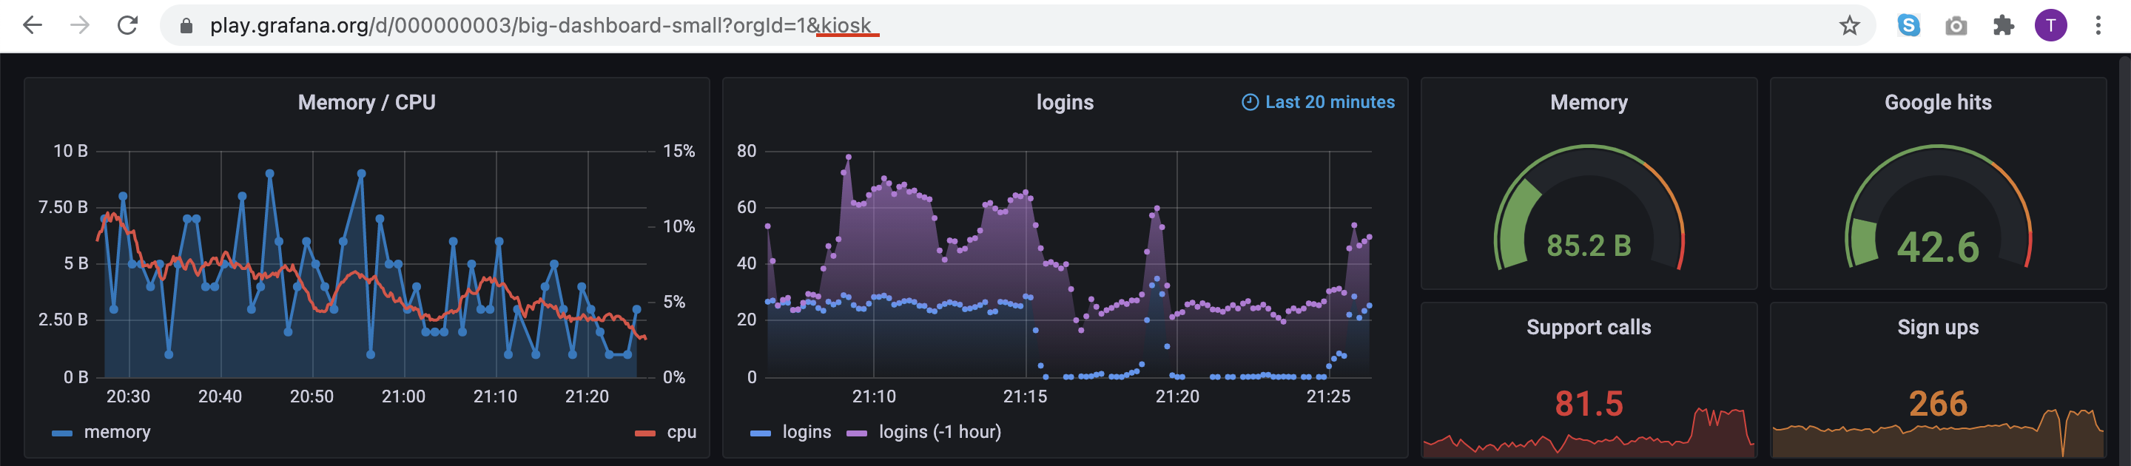The image size is (2131, 466).
Task: Click the URL text in the address bar
Action: pos(540,26)
